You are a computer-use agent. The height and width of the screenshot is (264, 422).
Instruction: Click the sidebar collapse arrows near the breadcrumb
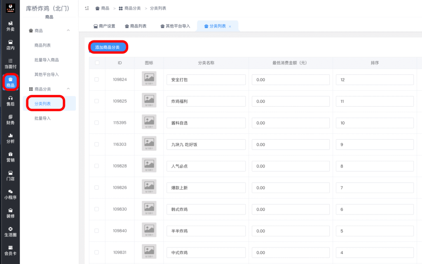(87, 8)
